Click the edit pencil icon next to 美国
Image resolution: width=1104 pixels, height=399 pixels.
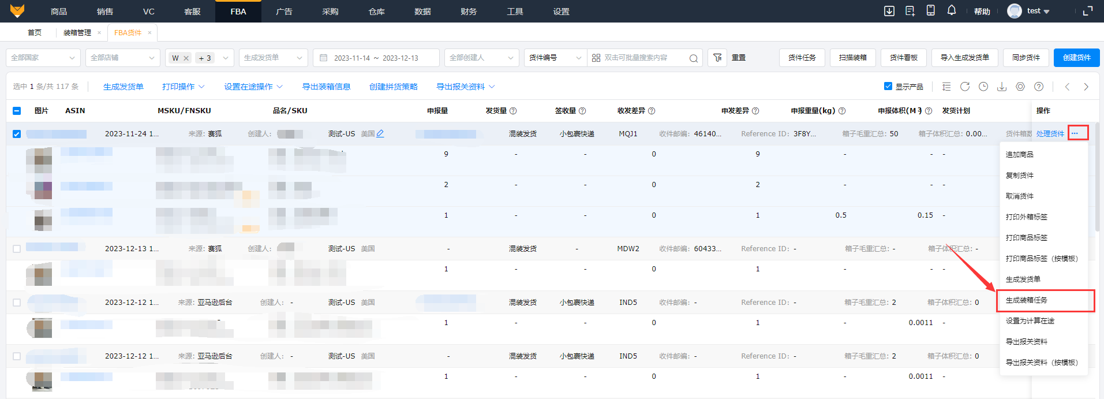(x=380, y=133)
